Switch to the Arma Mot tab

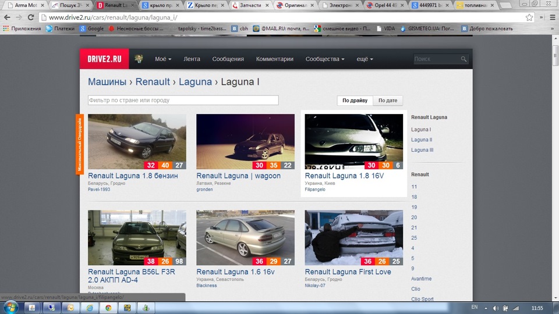(x=25, y=5)
